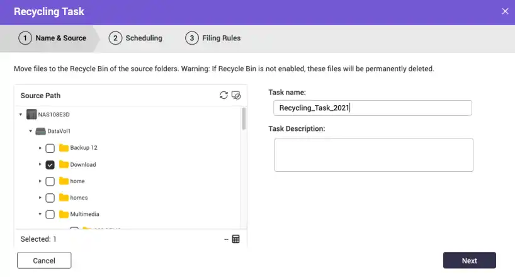
Task: Expand the Backup 12 folder tree
Action: [40, 148]
